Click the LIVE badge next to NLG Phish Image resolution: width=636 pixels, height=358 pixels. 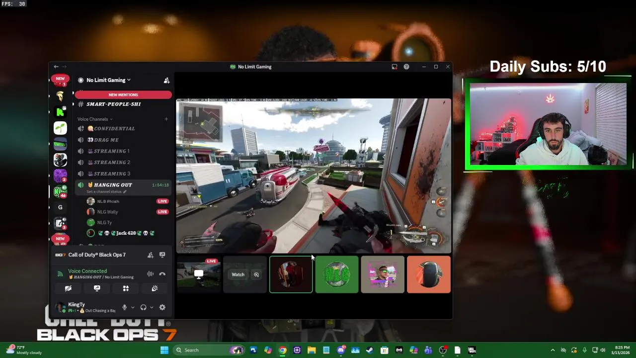(x=162, y=201)
